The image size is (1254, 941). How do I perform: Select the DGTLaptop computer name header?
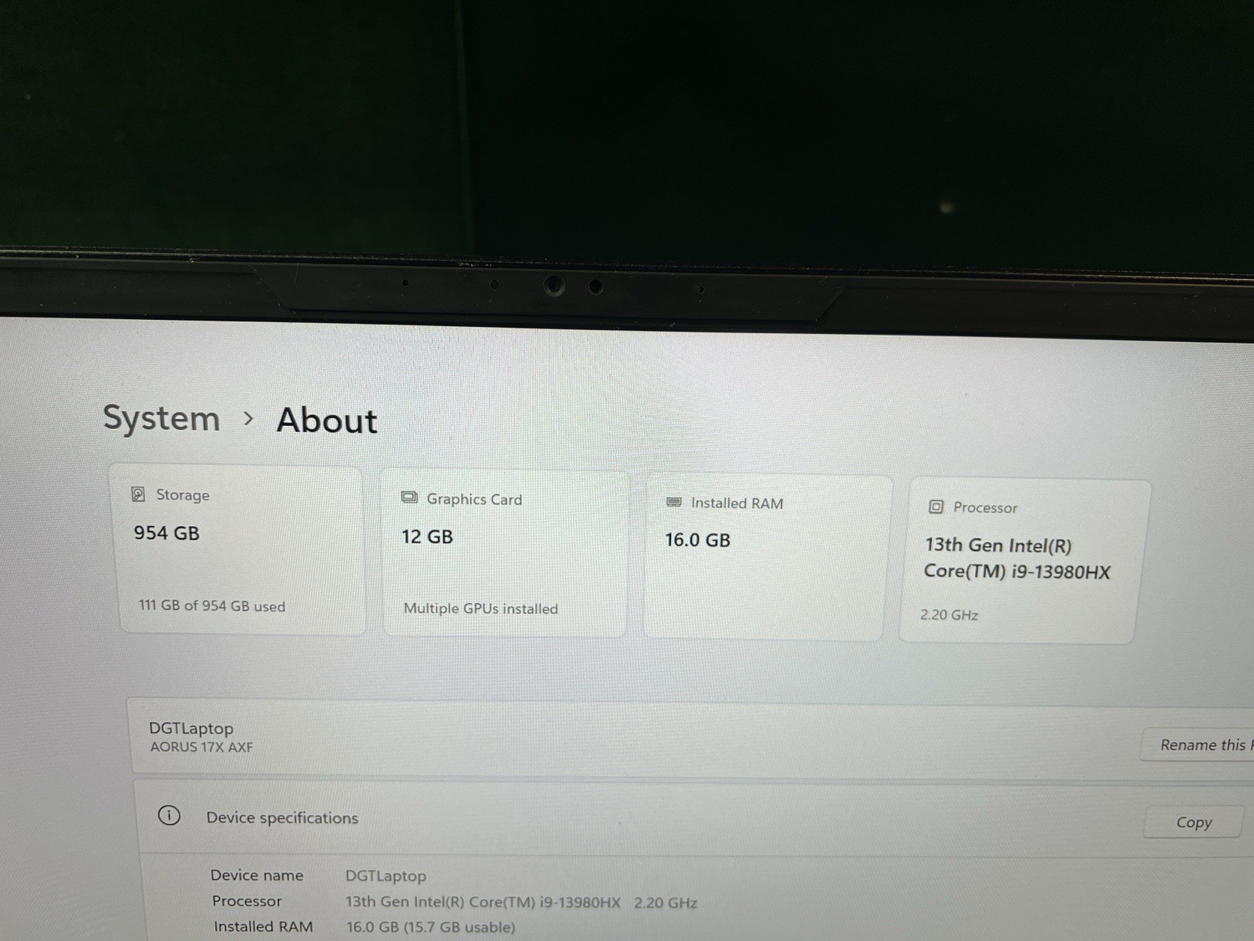click(191, 728)
